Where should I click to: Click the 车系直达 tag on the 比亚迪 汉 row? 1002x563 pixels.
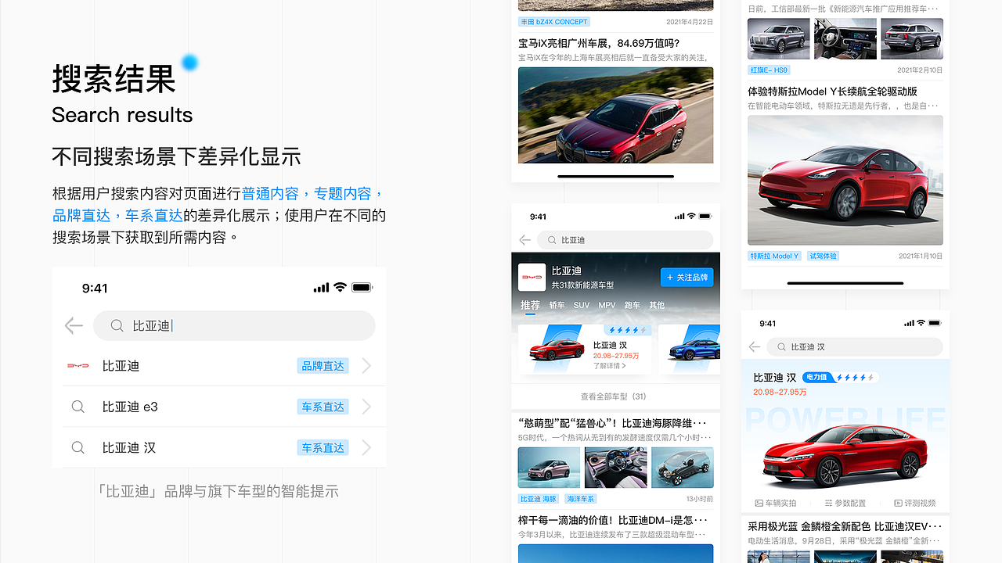click(323, 447)
